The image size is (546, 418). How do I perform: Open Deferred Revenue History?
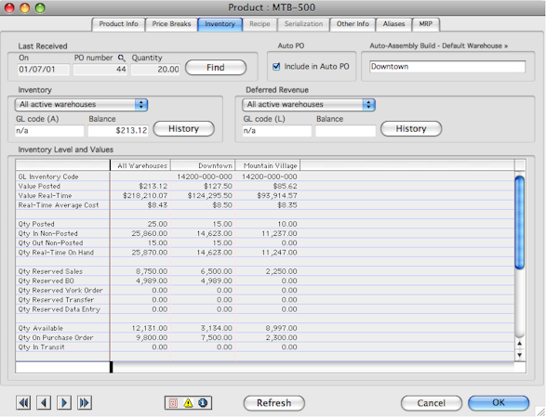click(x=411, y=129)
